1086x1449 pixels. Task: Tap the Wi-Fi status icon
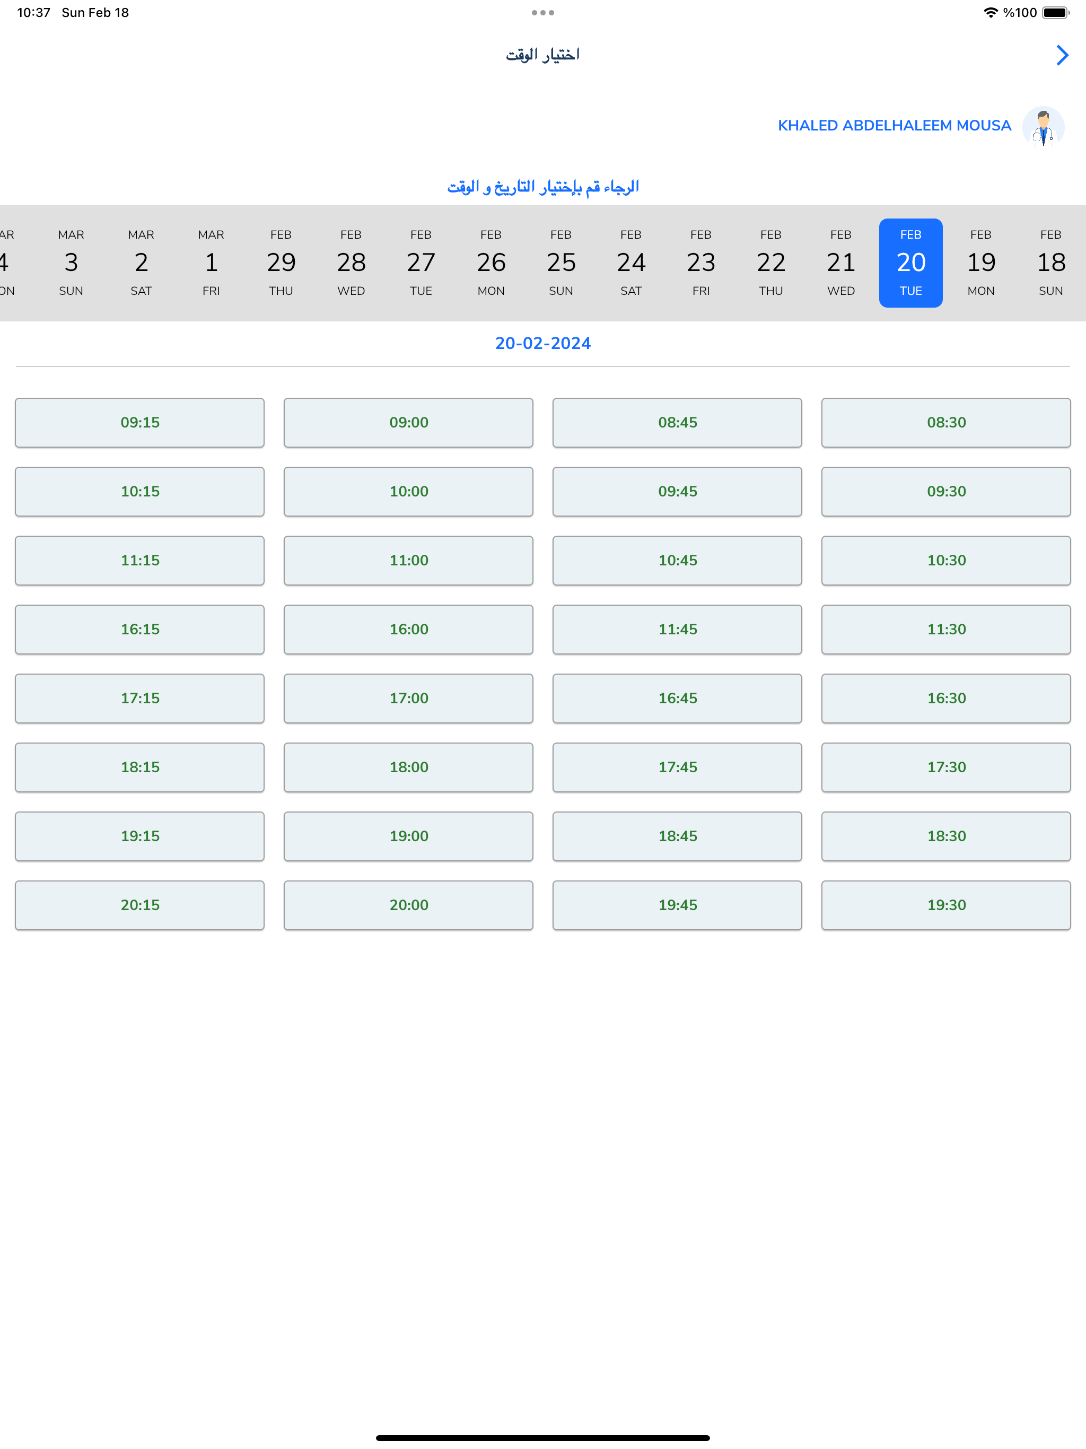point(991,12)
